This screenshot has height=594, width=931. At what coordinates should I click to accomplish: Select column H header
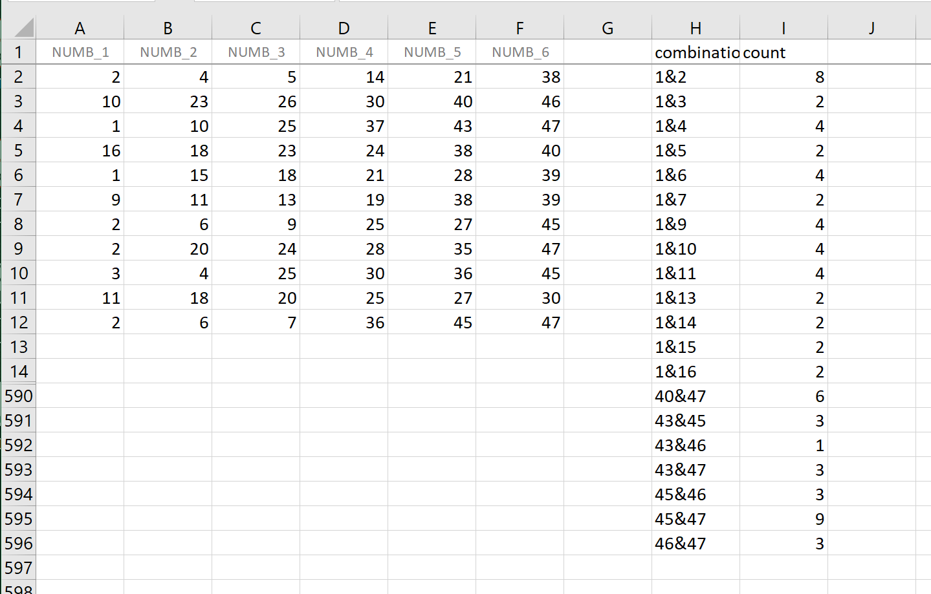click(696, 28)
